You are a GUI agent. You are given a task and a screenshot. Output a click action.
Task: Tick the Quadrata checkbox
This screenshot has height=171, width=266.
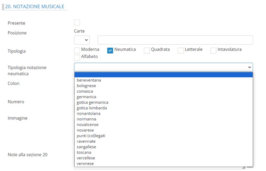(x=147, y=50)
